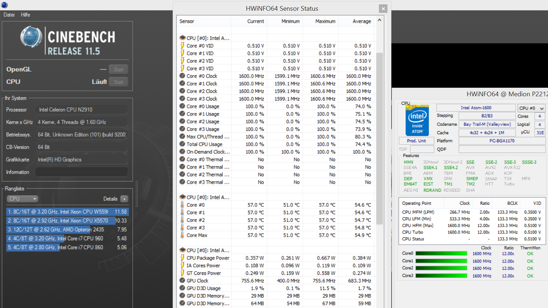
Task: Click the Prozessor field Intel Celeron N2910
Action: pos(82,109)
